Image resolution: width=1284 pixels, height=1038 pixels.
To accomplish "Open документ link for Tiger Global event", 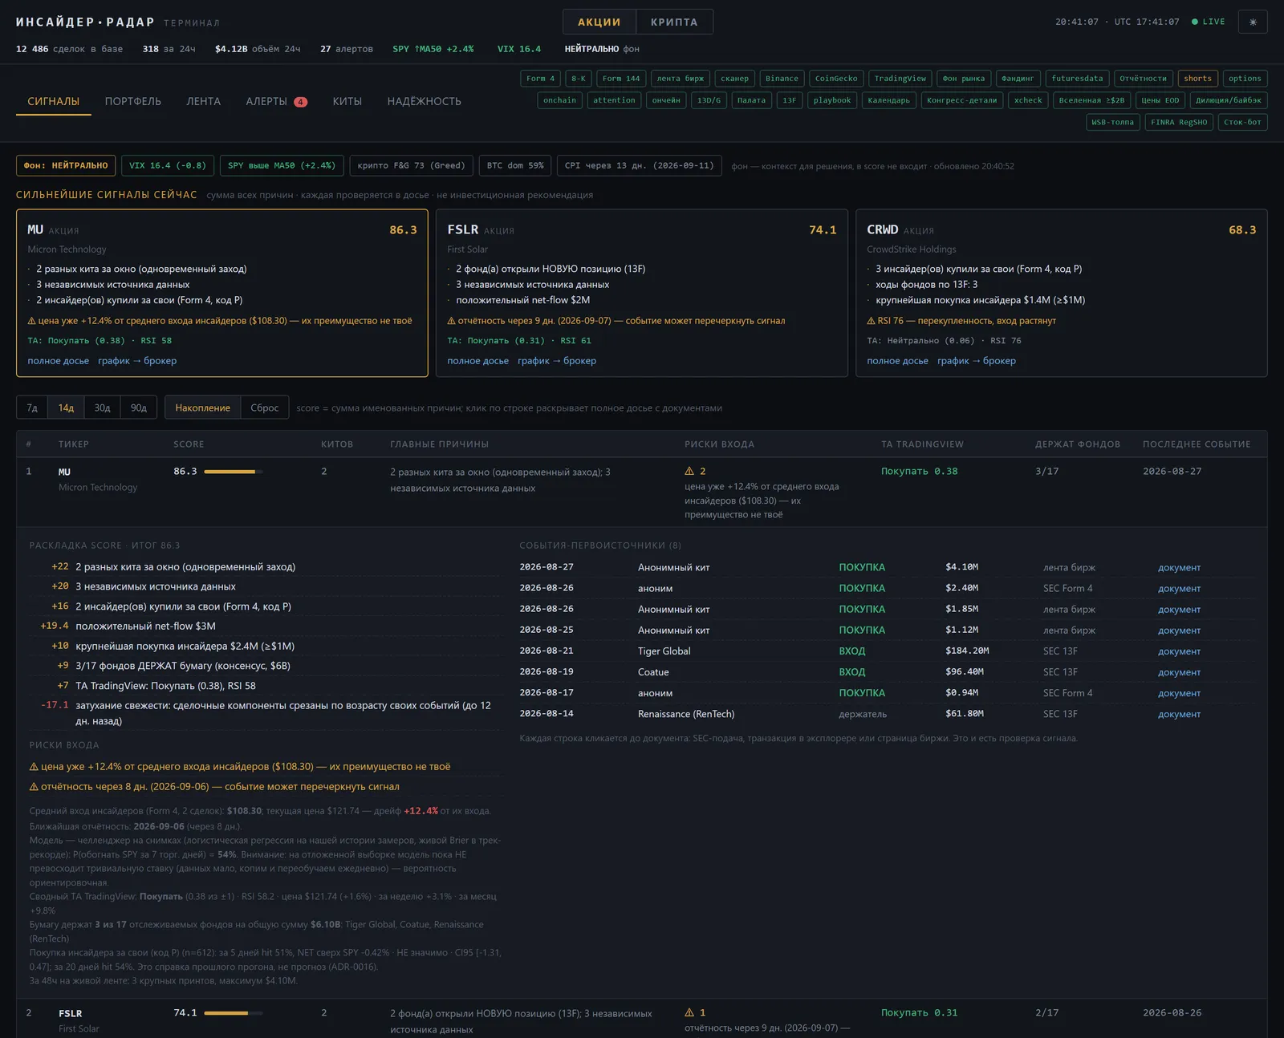I will [1179, 651].
